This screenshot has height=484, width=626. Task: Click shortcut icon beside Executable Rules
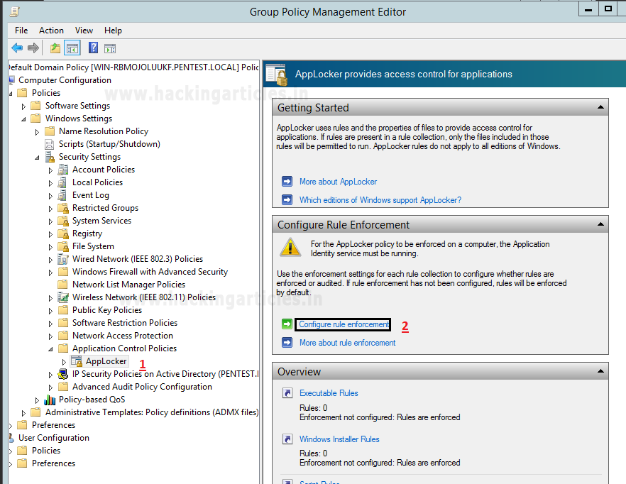[x=287, y=393]
